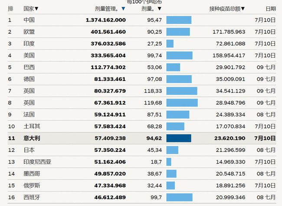Click the 排 rank column header
This screenshot has height=206, width=282.
10,9
